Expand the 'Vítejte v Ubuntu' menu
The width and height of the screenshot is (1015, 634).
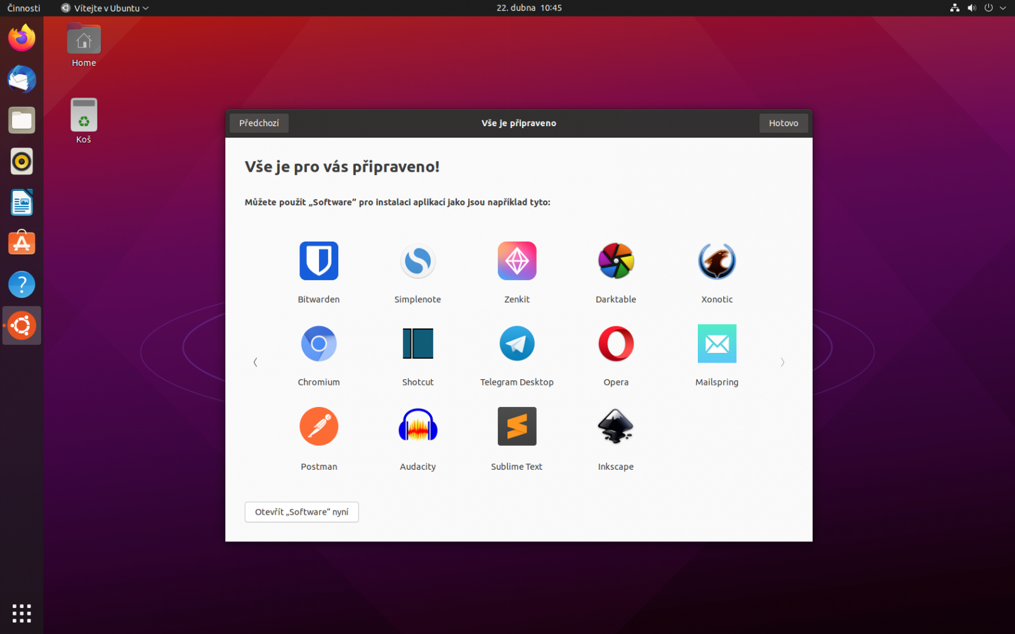pos(105,8)
